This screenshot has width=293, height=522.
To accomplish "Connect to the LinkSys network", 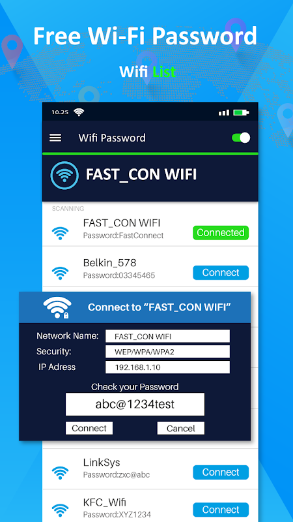I will tap(221, 472).
